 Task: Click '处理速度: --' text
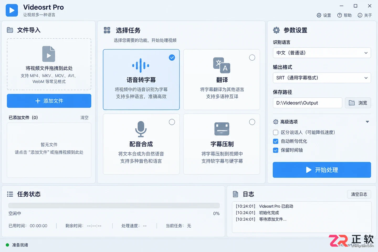click(x=134, y=226)
